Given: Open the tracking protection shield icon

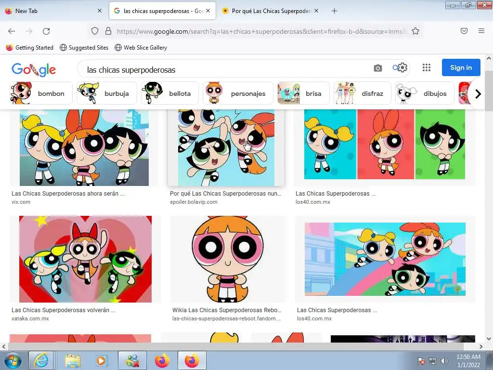Looking at the screenshot, I should [x=95, y=31].
